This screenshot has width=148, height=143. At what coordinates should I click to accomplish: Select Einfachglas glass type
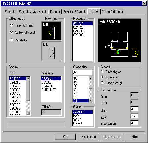111,72
